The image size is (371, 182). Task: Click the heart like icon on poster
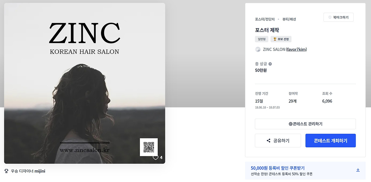pos(156,158)
